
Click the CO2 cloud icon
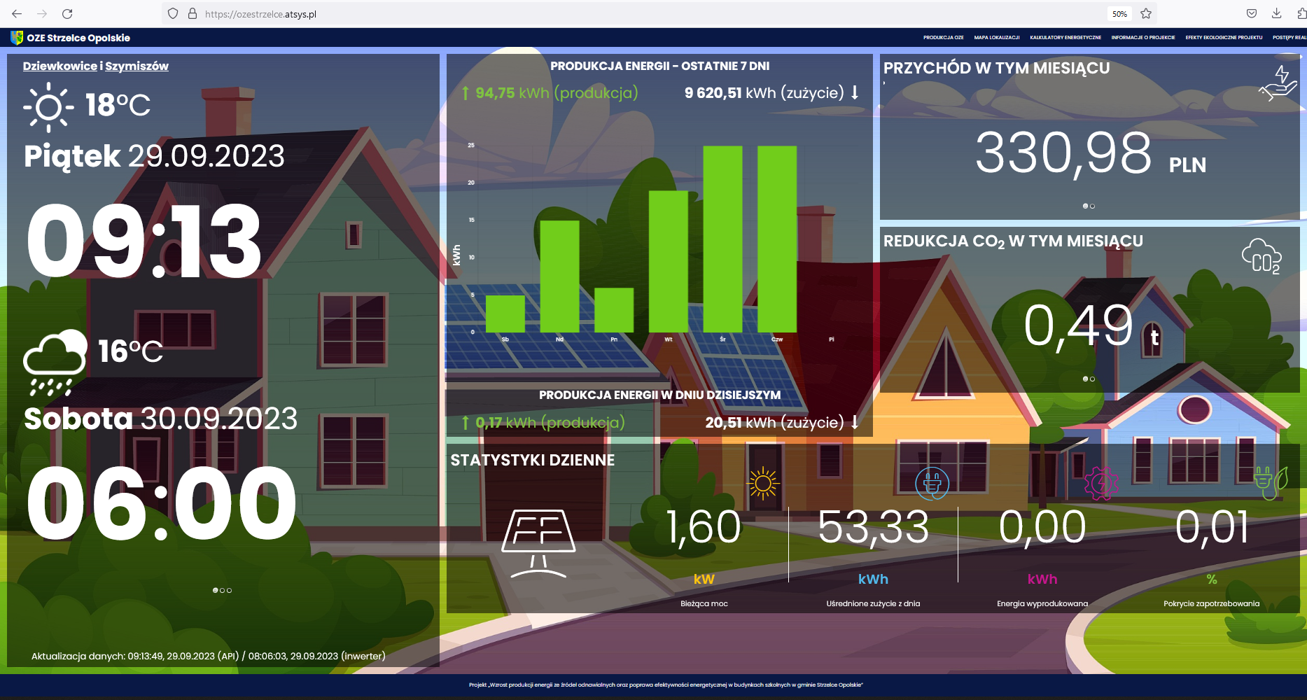tap(1261, 256)
